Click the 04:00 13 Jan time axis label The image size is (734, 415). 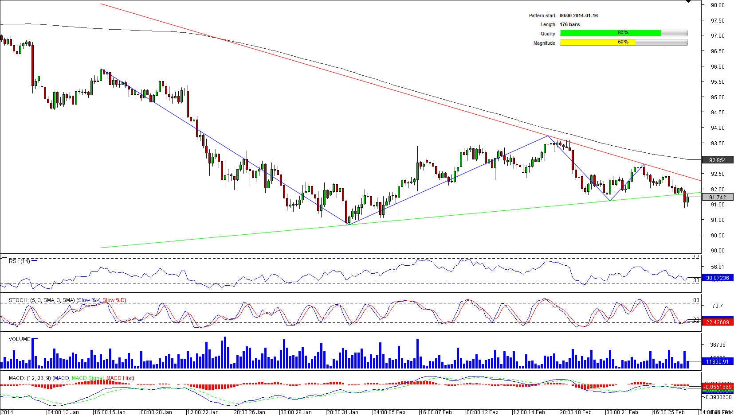click(63, 412)
